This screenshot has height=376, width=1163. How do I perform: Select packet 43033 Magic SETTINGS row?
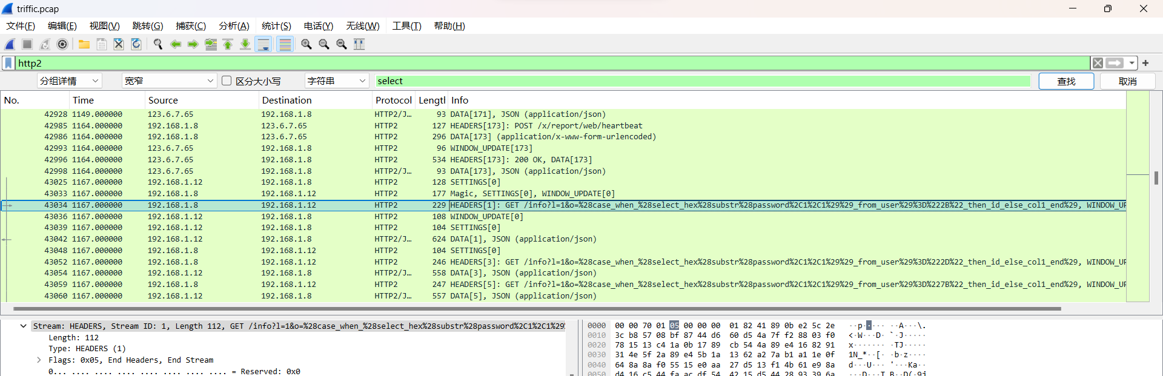pos(563,194)
